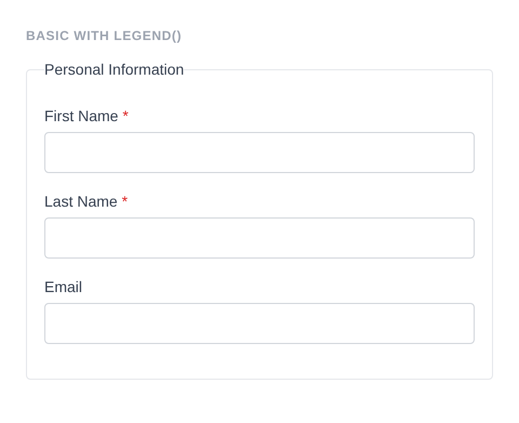
Task: Focus the Last Name text box
Action: [x=259, y=238]
